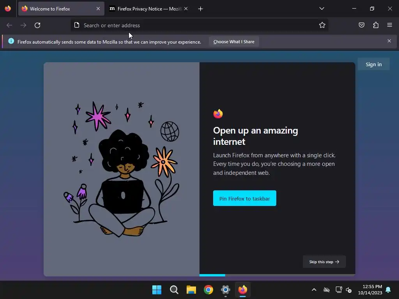Click the heading Open up an amazing internet
The image size is (399, 299).
point(256,136)
